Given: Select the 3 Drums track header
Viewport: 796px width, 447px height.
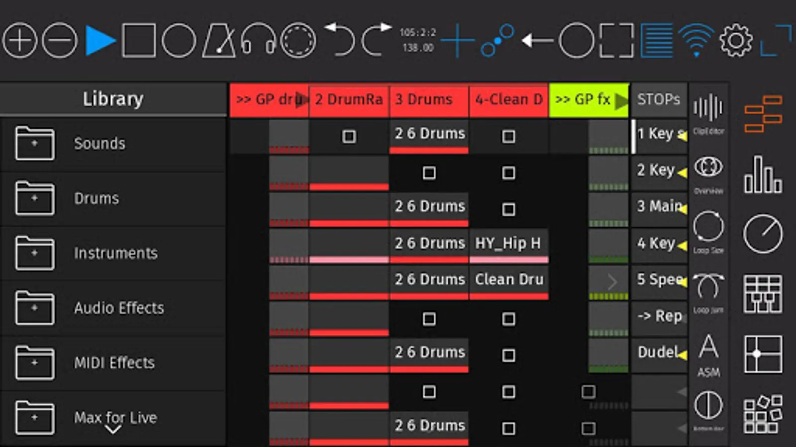Looking at the screenshot, I should (429, 100).
